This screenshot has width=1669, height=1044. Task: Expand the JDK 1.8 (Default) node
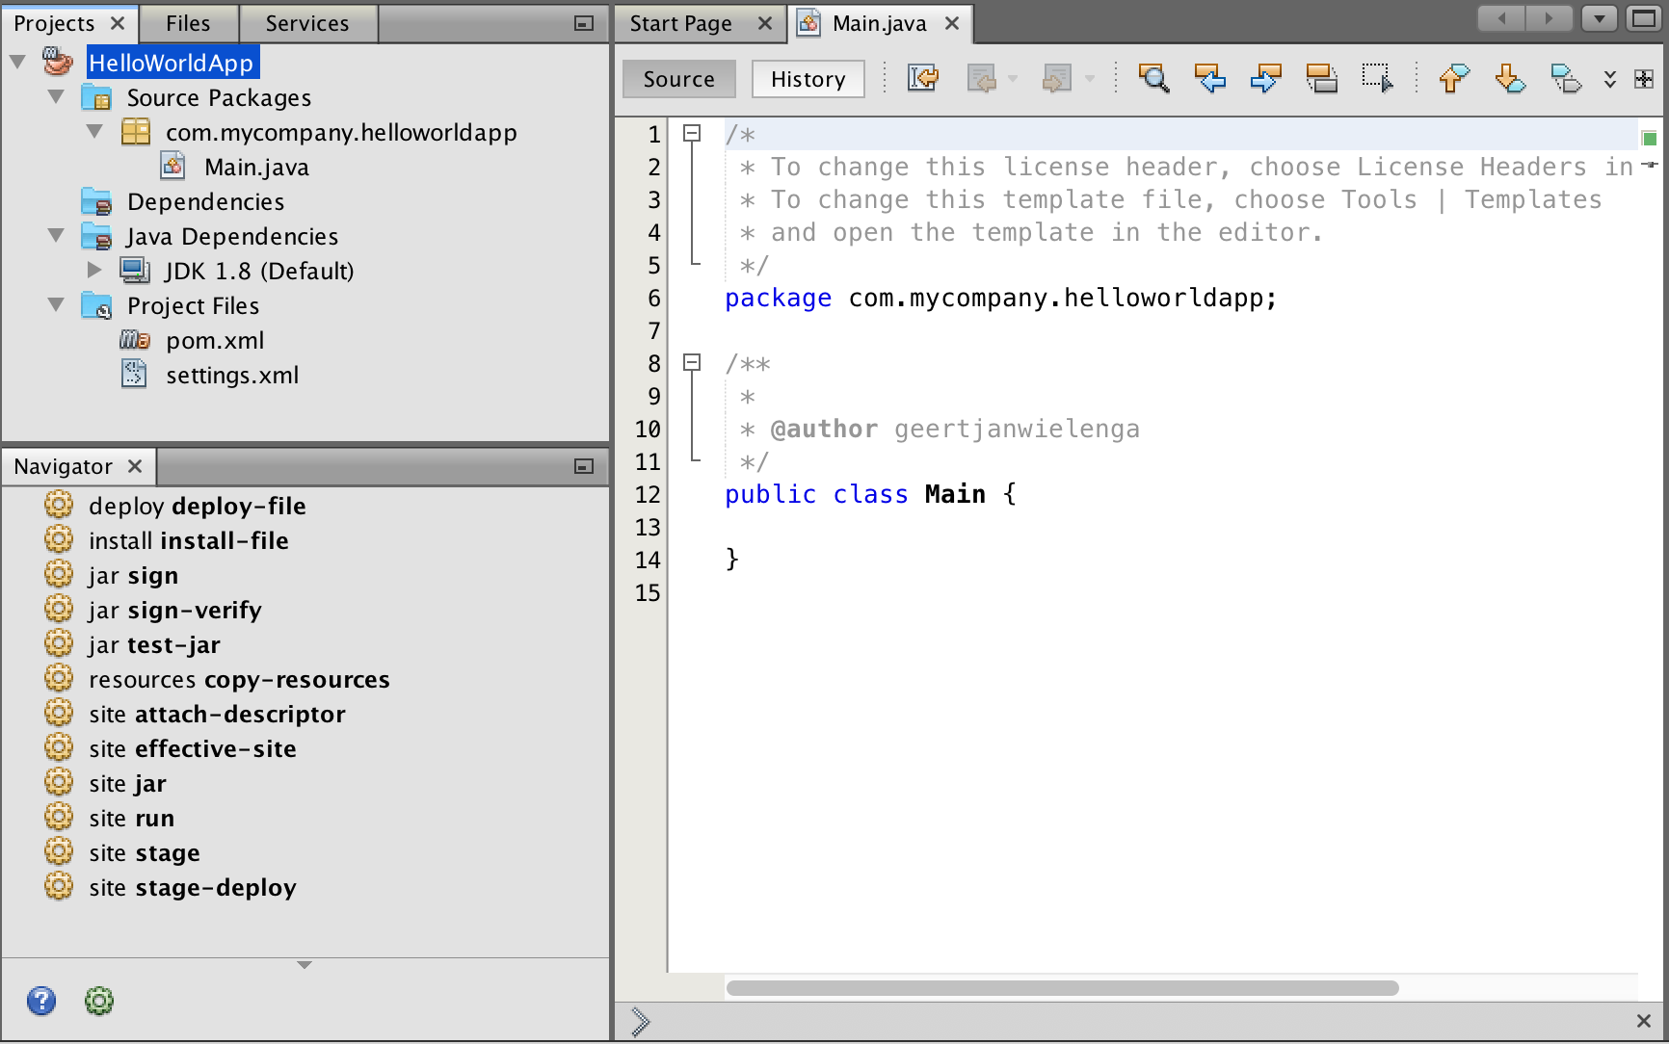pyautogui.click(x=94, y=271)
